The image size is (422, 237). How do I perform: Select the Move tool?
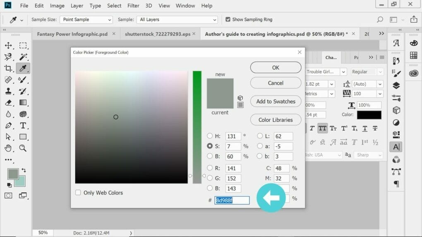tap(8, 45)
